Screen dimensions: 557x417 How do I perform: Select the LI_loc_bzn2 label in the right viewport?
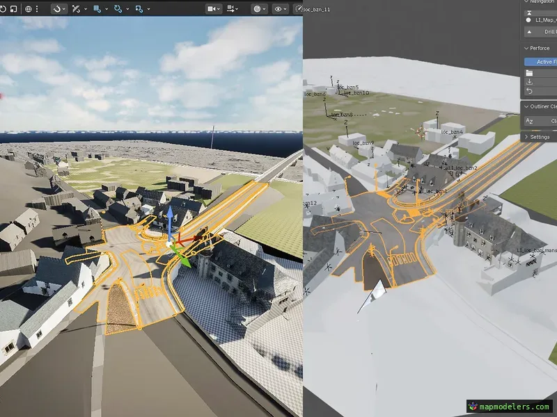[462, 167]
